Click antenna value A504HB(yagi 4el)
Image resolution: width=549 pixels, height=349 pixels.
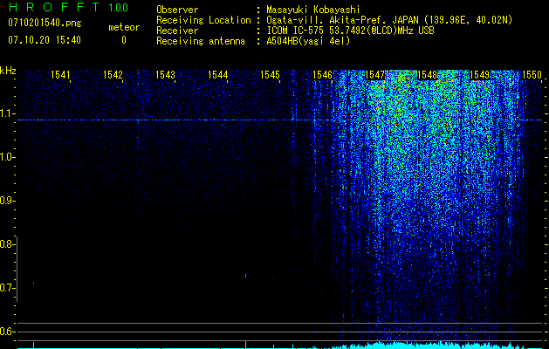[308, 41]
